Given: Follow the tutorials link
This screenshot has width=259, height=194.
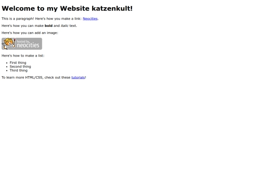Looking at the screenshot, I should click(78, 78).
